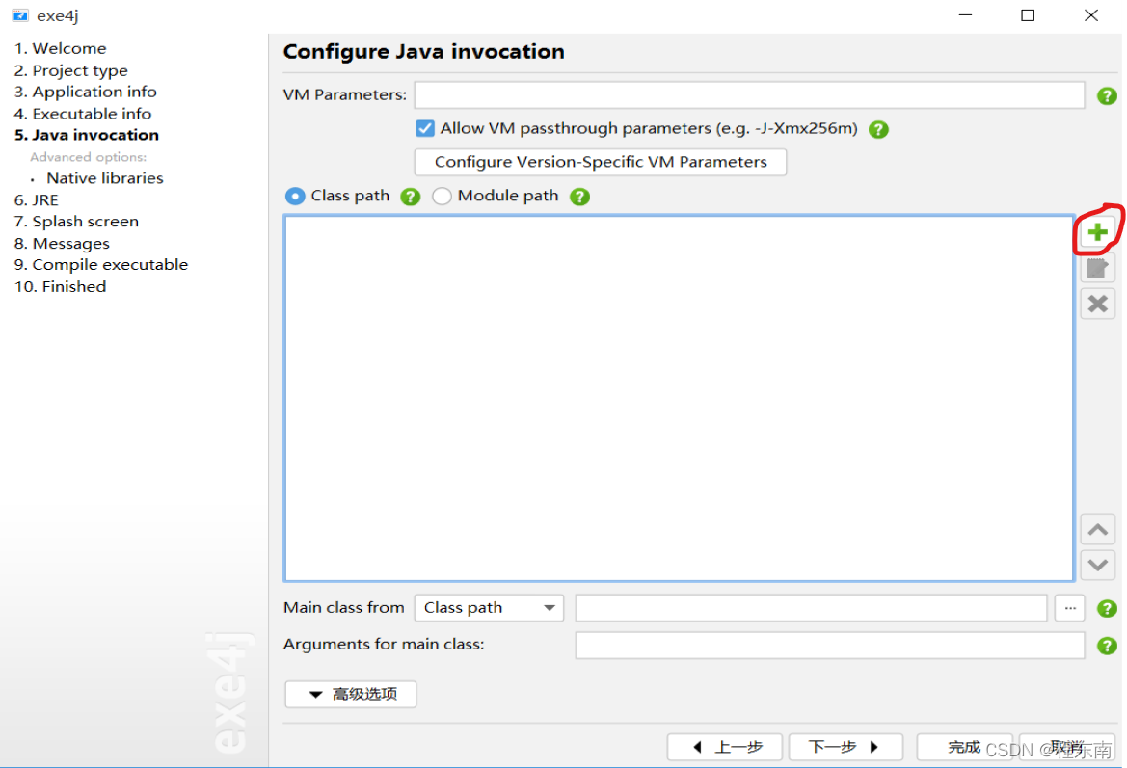The width and height of the screenshot is (1127, 768).
Task: Expand the 高级选项 advanced options
Action: [x=351, y=694]
